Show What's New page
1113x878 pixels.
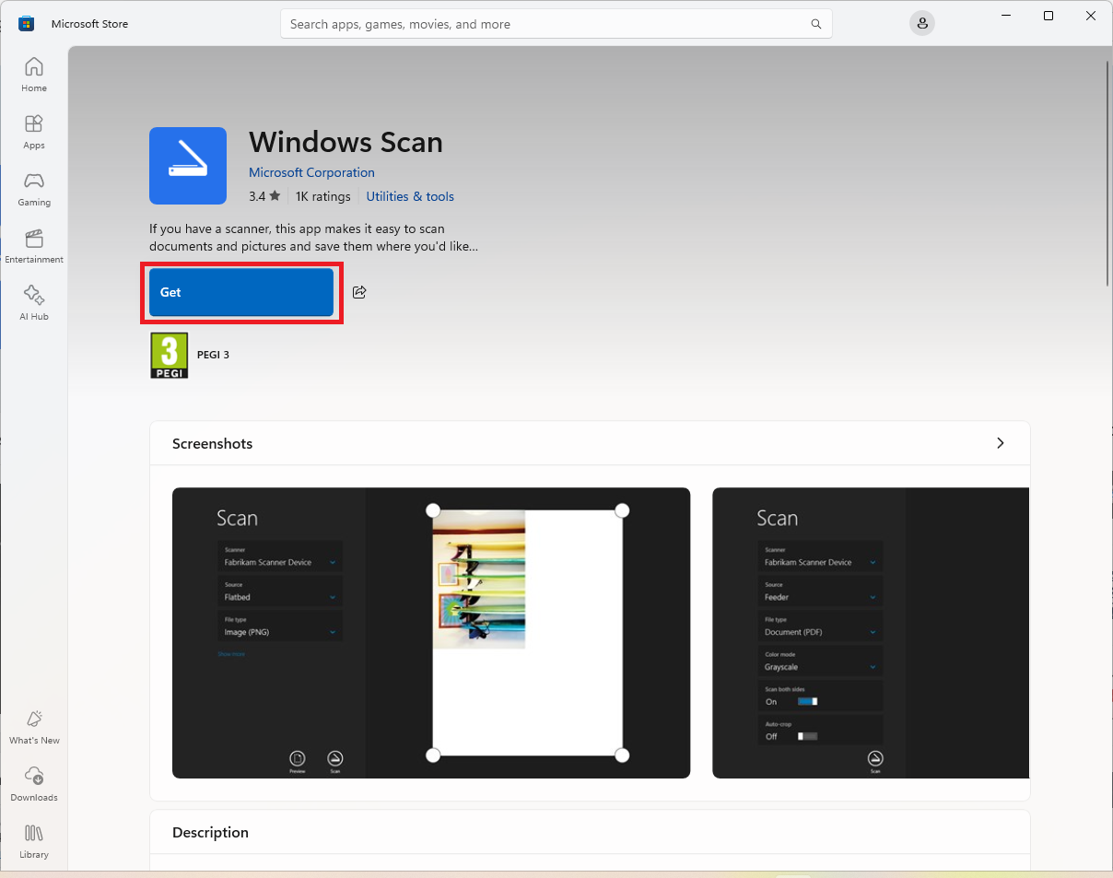coord(34,727)
